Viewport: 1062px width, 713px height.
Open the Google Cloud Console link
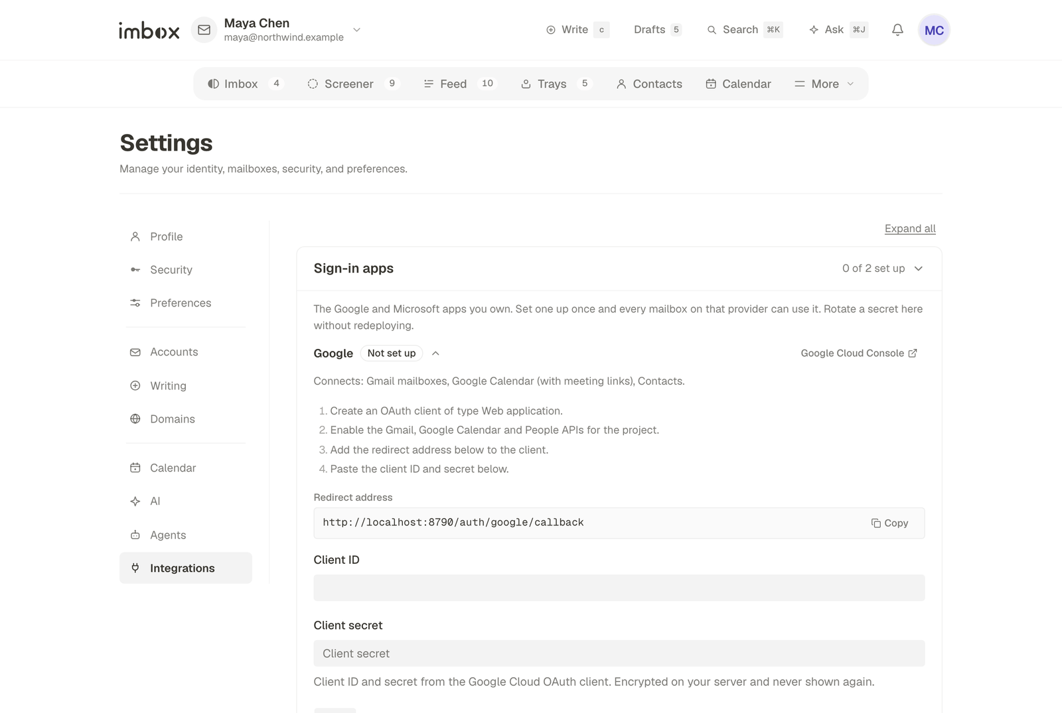(859, 354)
